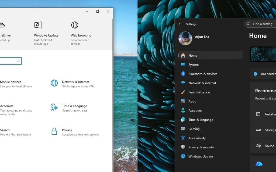Click the Sound settings card
276x172 pixels.
pos(265,146)
